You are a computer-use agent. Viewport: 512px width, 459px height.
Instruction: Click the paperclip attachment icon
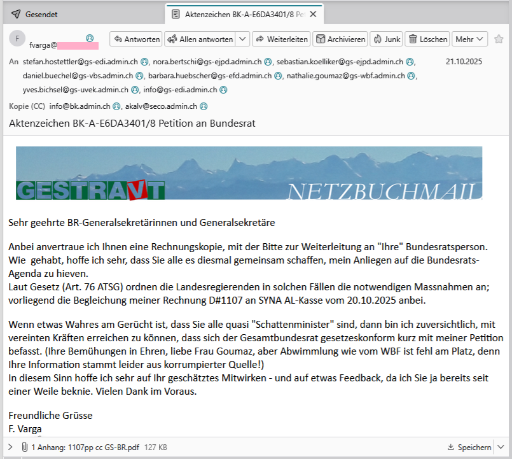pos(24,448)
